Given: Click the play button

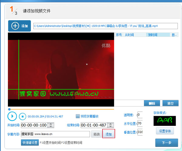Looking at the screenshot, I should [12, 116].
